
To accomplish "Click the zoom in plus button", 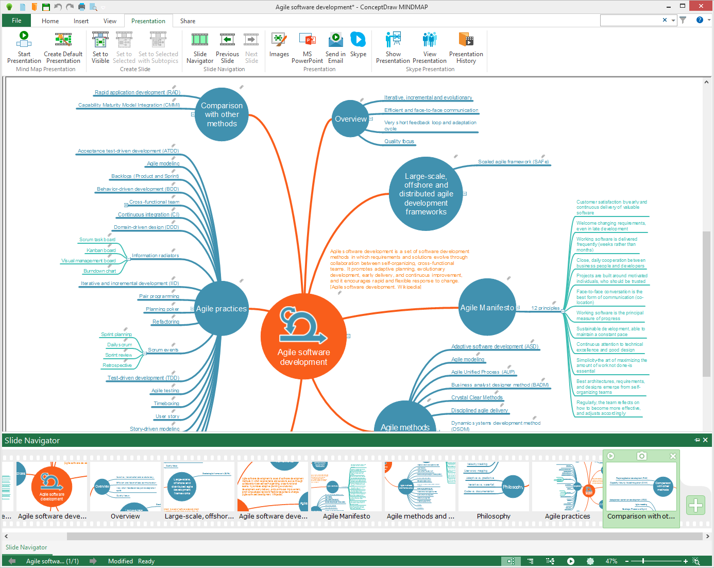I will pos(686,561).
